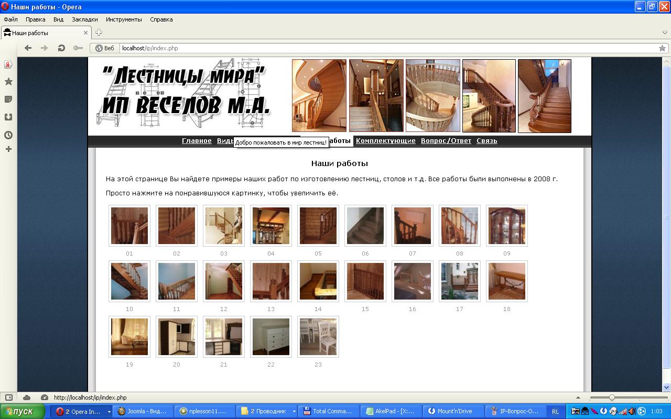
Task: Switch to Joomla taskbar window
Action: pyautogui.click(x=144, y=411)
